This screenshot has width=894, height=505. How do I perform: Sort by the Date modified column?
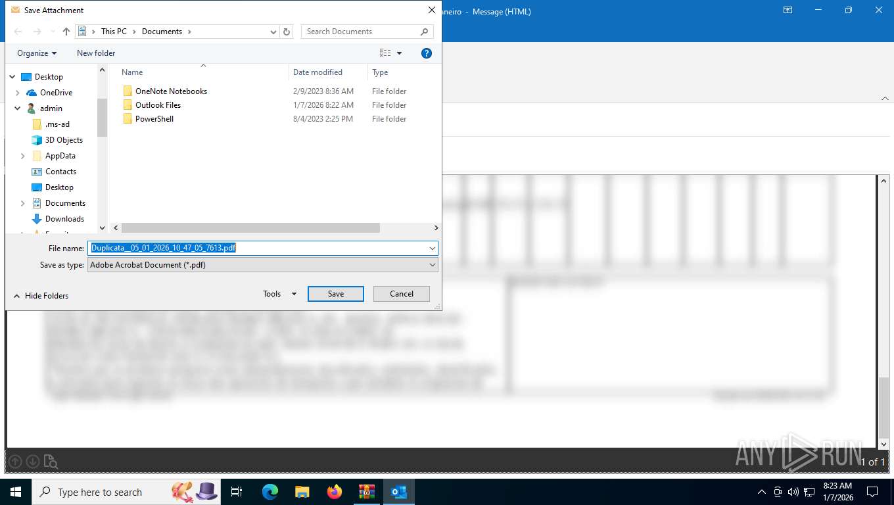point(318,72)
